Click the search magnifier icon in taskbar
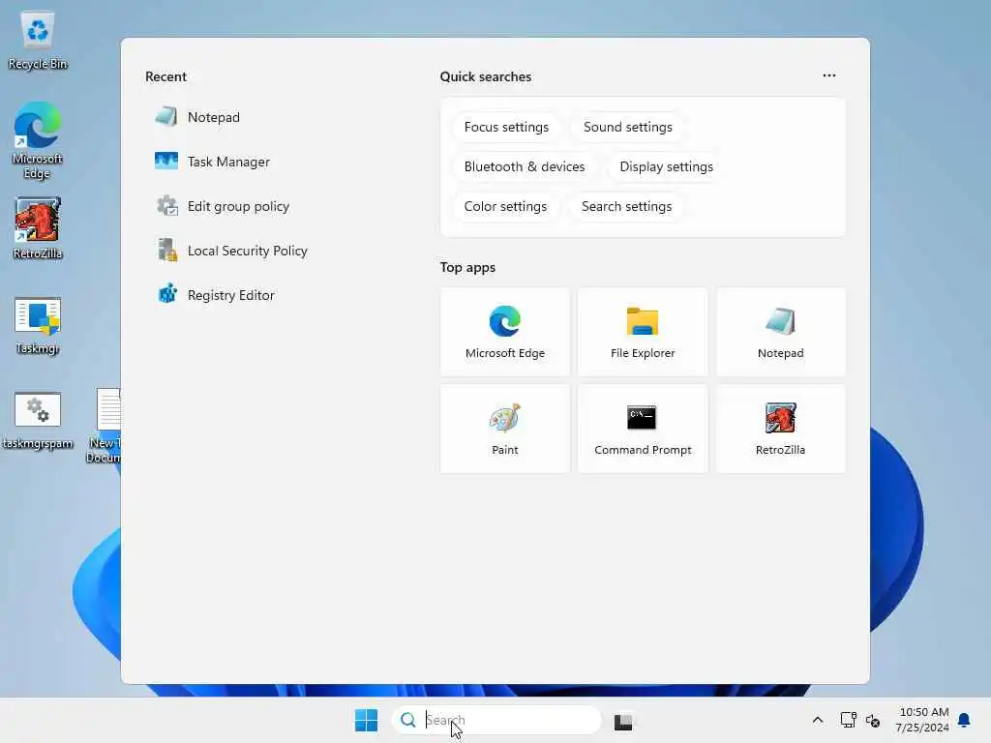The image size is (991, 743). [408, 720]
